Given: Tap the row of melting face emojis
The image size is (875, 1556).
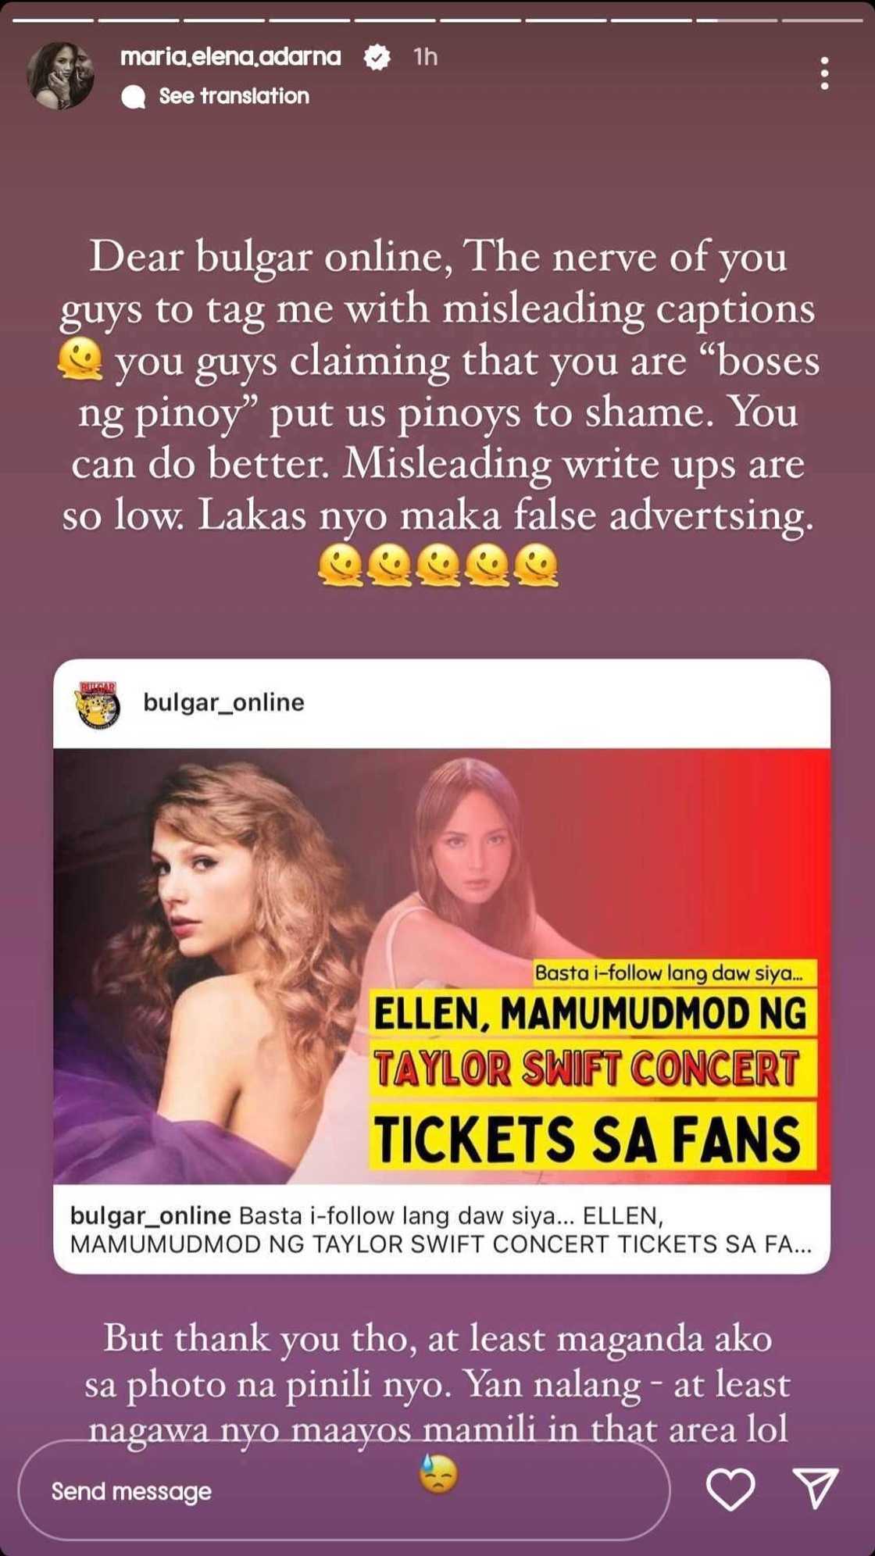Looking at the screenshot, I should (438, 566).
